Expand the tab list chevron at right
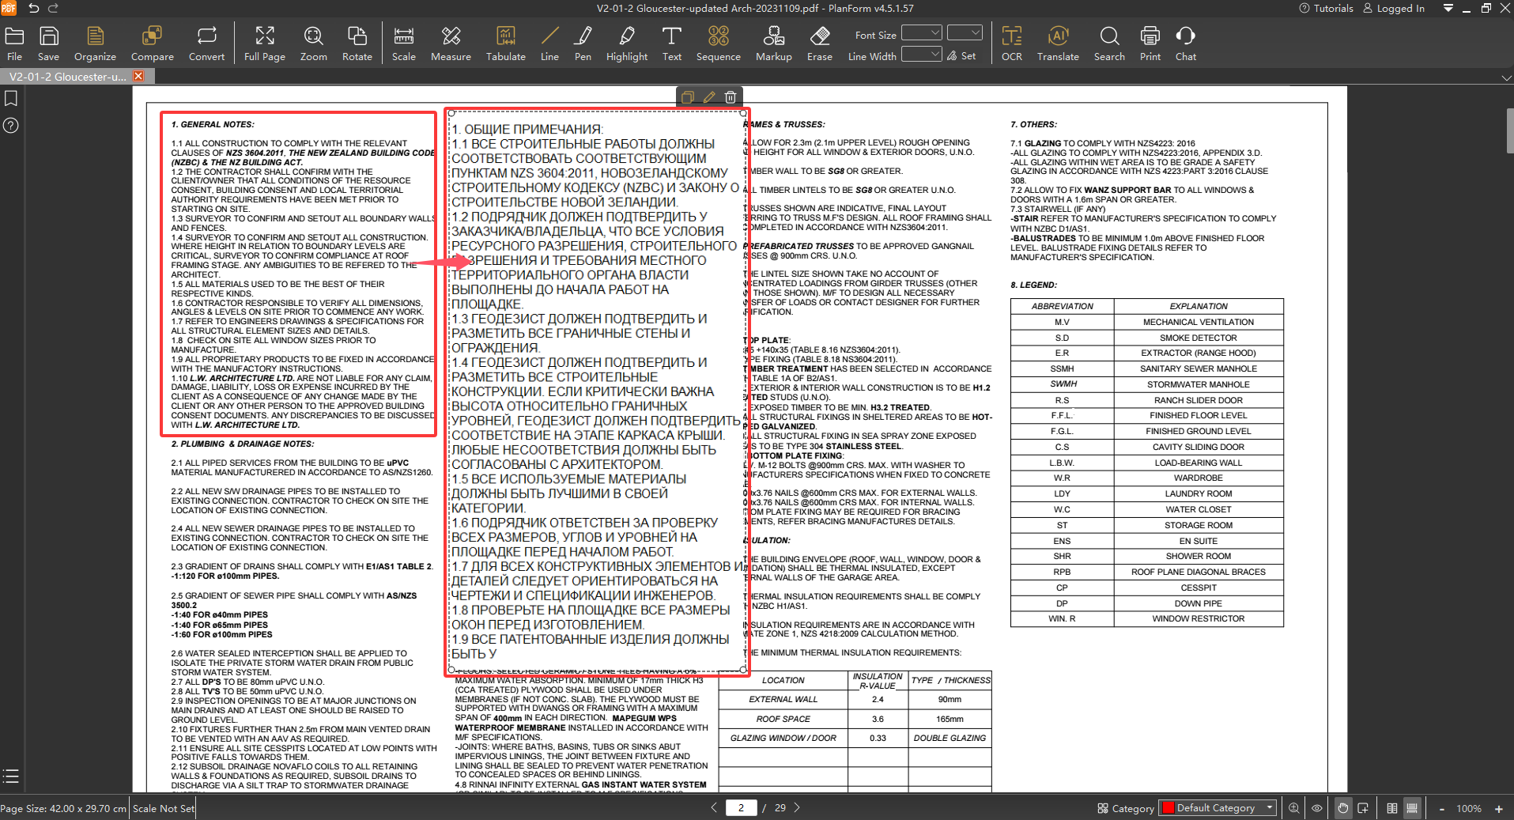Viewport: 1514px width, 820px height. [1506, 77]
